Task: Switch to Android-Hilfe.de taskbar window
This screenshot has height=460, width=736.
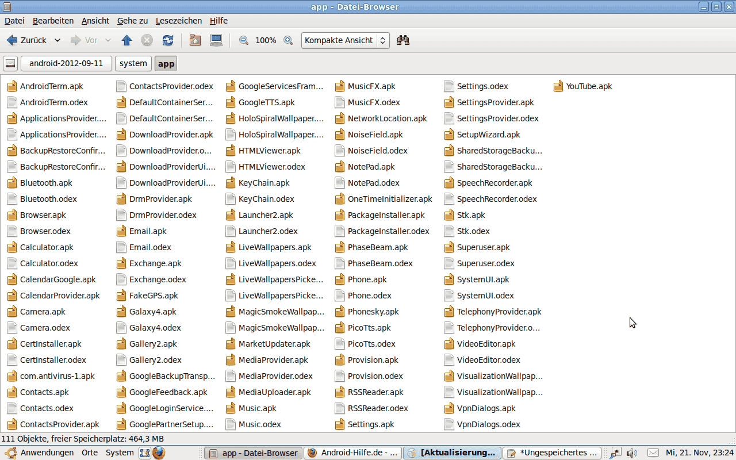Action: pos(352,453)
